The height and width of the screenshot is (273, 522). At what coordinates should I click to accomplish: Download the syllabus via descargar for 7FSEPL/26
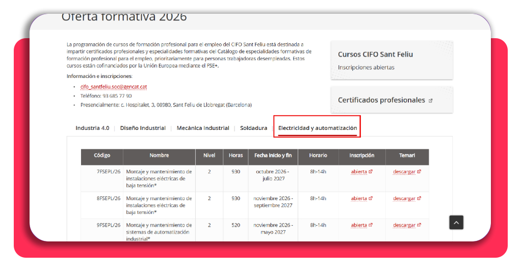[404, 172]
